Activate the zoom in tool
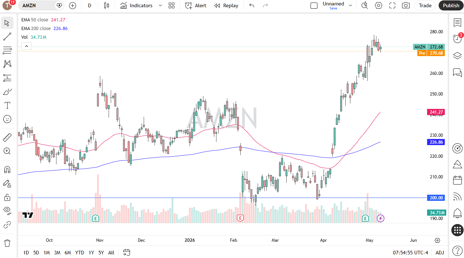 [7, 151]
